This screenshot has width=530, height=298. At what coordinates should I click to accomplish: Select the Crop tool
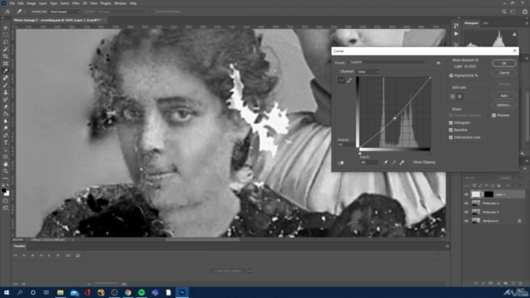(x=6, y=56)
